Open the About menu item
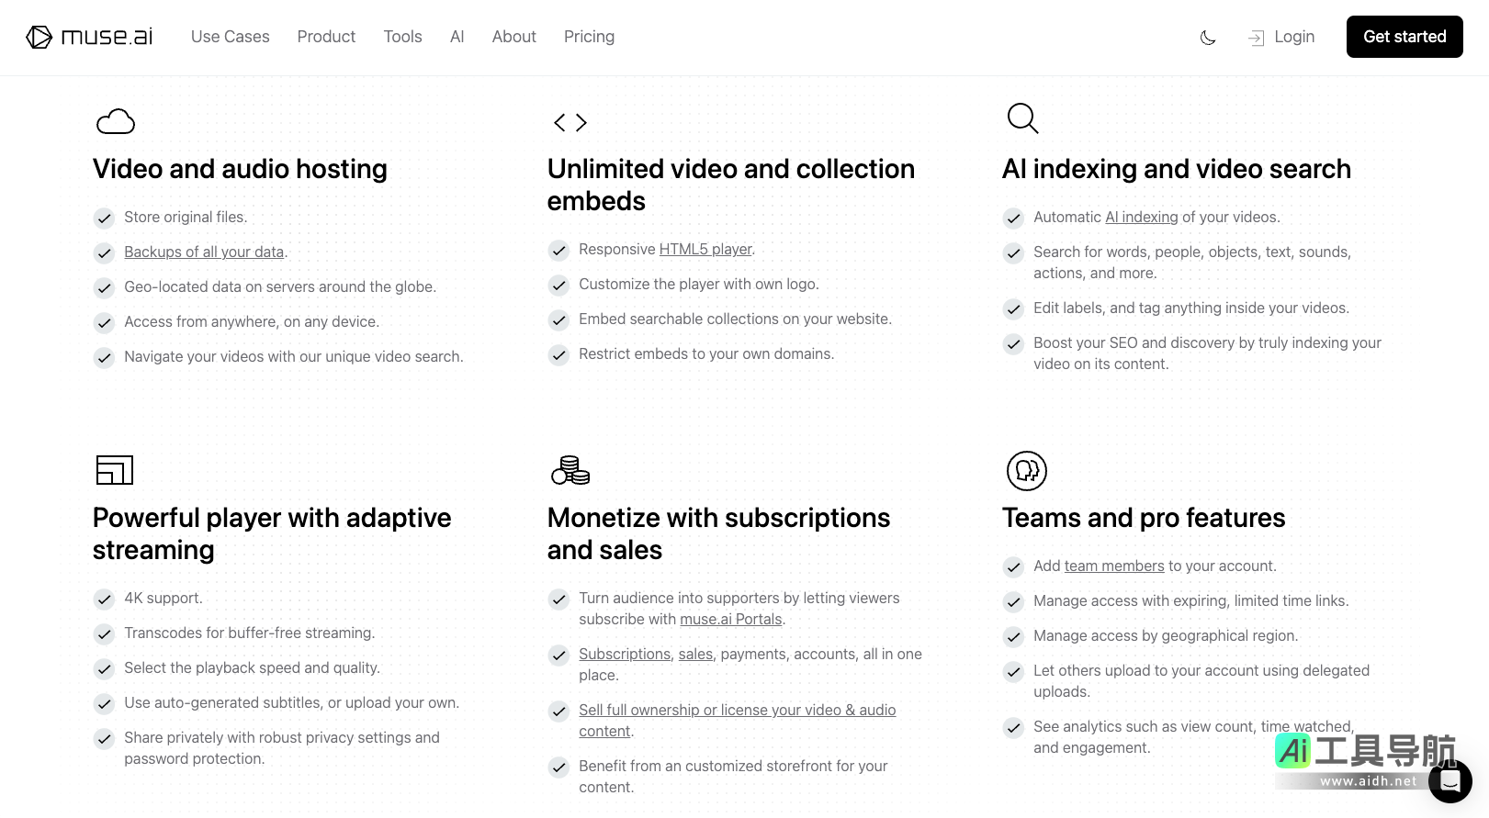 pos(513,37)
